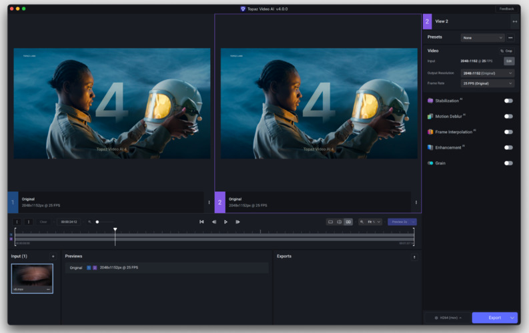
Task: Enable the Grain toggle
Action: click(508, 163)
